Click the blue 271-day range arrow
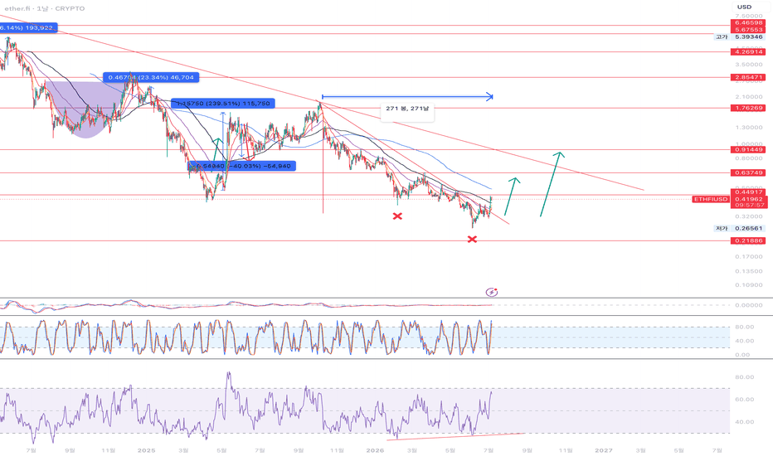Screen dimensions: 773x456 pos(407,97)
